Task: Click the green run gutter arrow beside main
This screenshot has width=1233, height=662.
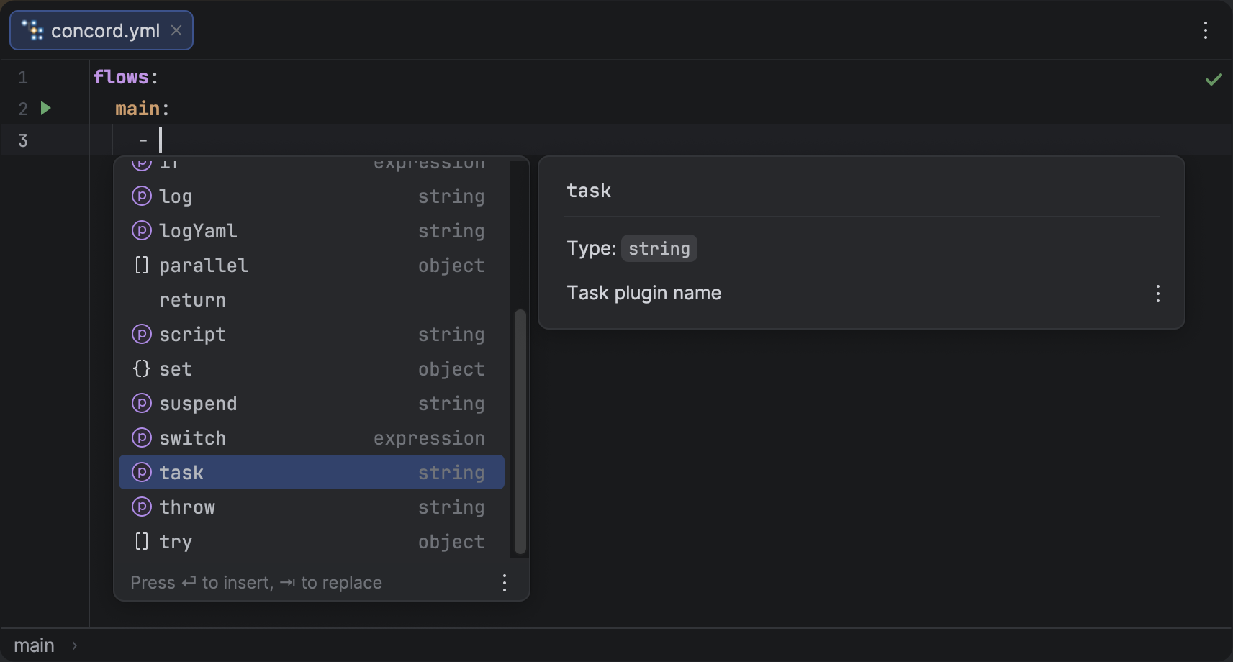Action: [x=46, y=109]
